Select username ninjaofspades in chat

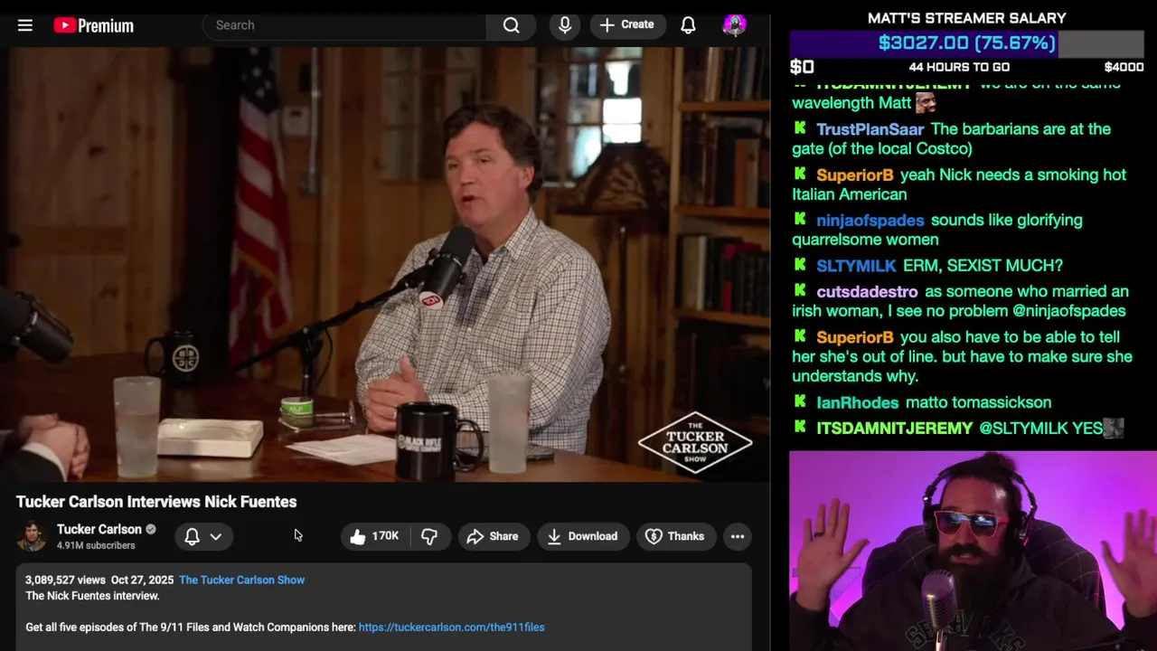(870, 221)
